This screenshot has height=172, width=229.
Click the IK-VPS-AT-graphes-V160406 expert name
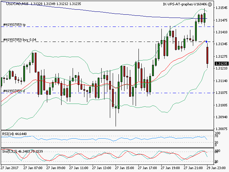pos(185,4)
